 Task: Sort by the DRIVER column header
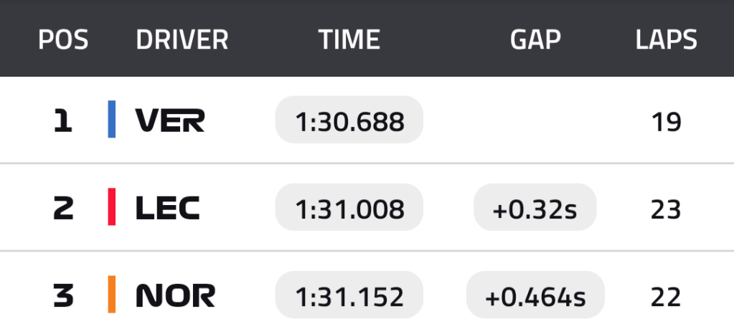(182, 40)
